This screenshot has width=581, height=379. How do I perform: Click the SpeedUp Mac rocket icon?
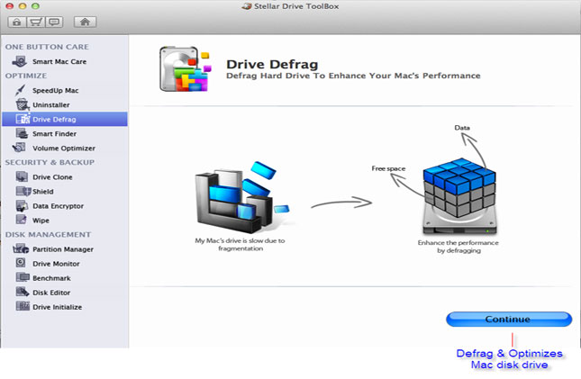[x=21, y=90]
